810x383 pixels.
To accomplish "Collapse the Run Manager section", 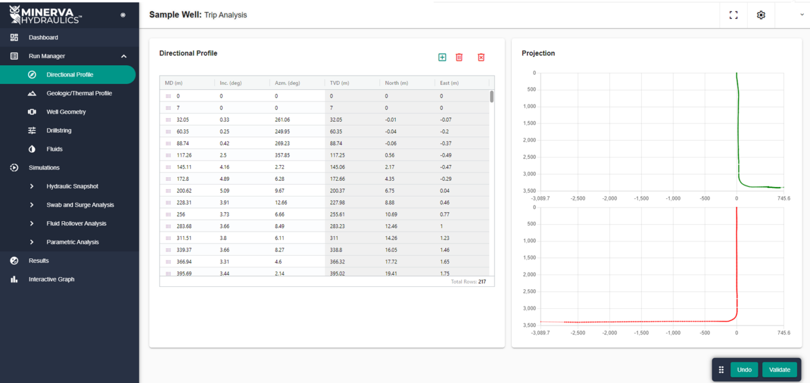I will pos(124,56).
